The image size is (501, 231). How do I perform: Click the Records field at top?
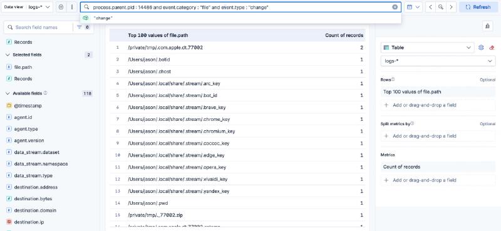(23, 42)
